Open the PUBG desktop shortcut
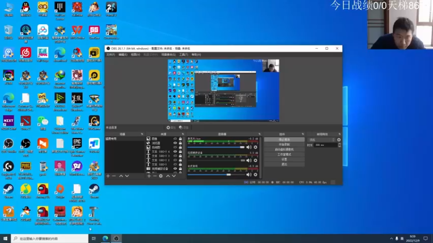This screenshot has height=243, width=433. [25, 170]
